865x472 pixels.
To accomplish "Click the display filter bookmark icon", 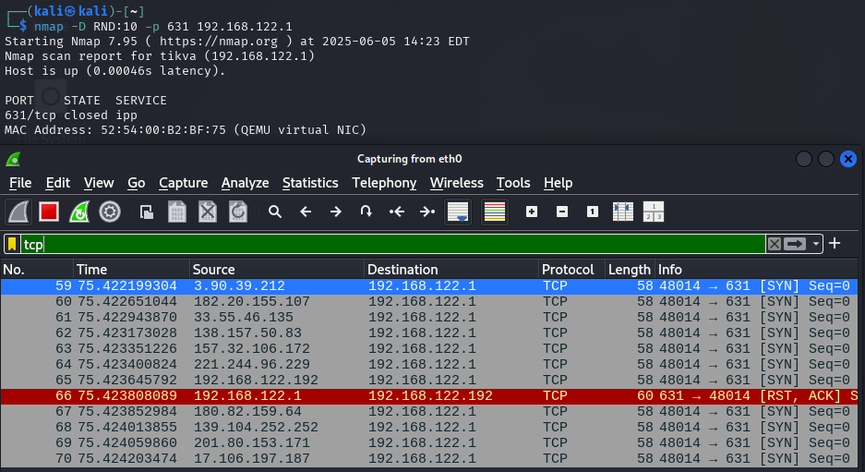I will [12, 244].
